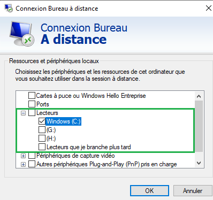Enable the (H:) drive checkbox
This screenshot has width=213, height=200.
click(42, 139)
